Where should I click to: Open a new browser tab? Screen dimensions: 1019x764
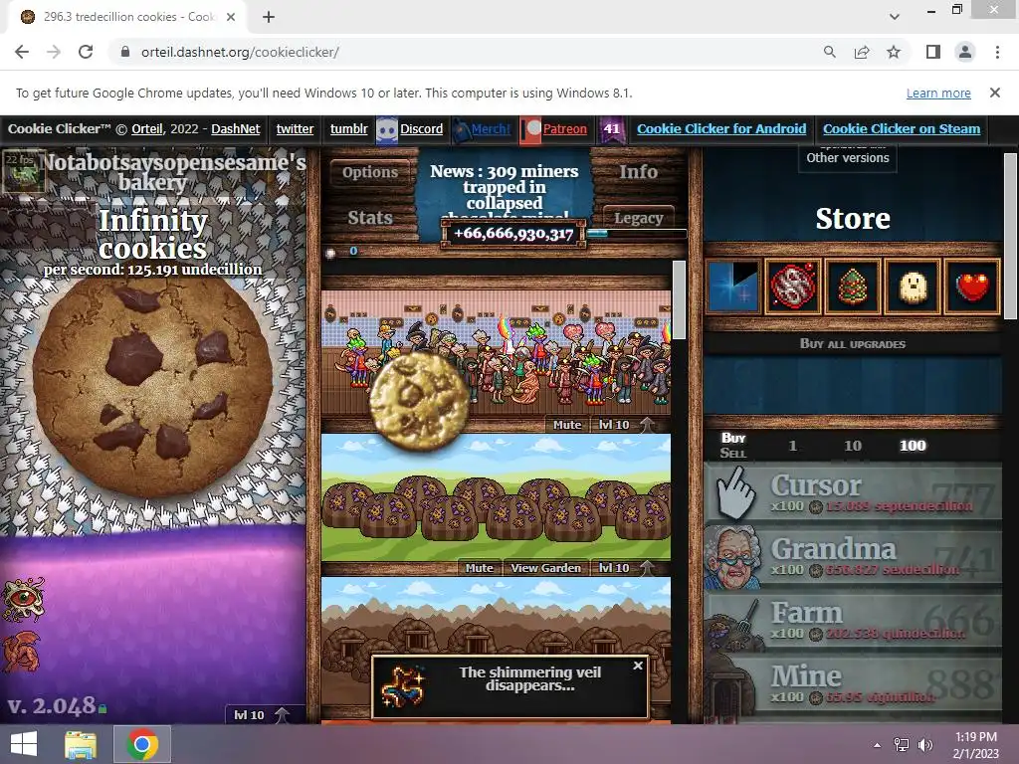(269, 17)
